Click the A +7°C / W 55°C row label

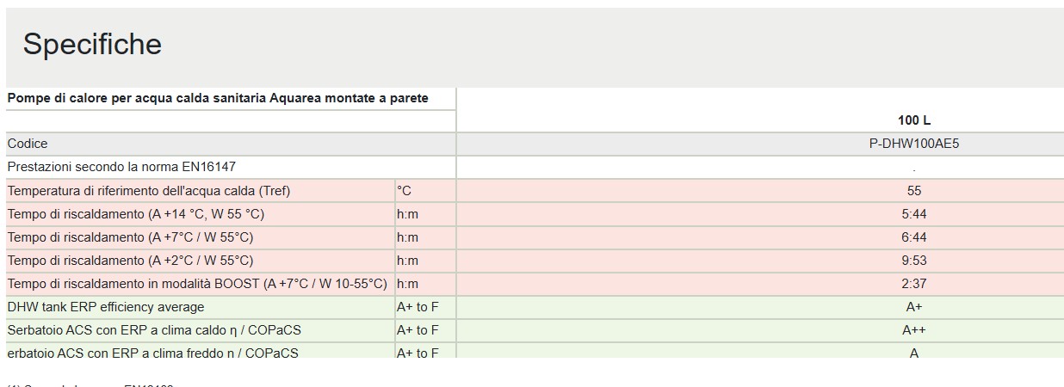click(130, 237)
